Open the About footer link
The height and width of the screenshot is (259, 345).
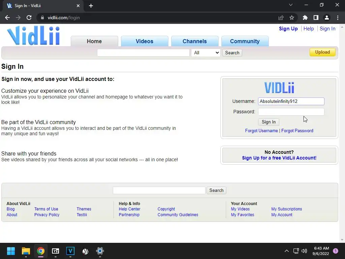(12, 215)
